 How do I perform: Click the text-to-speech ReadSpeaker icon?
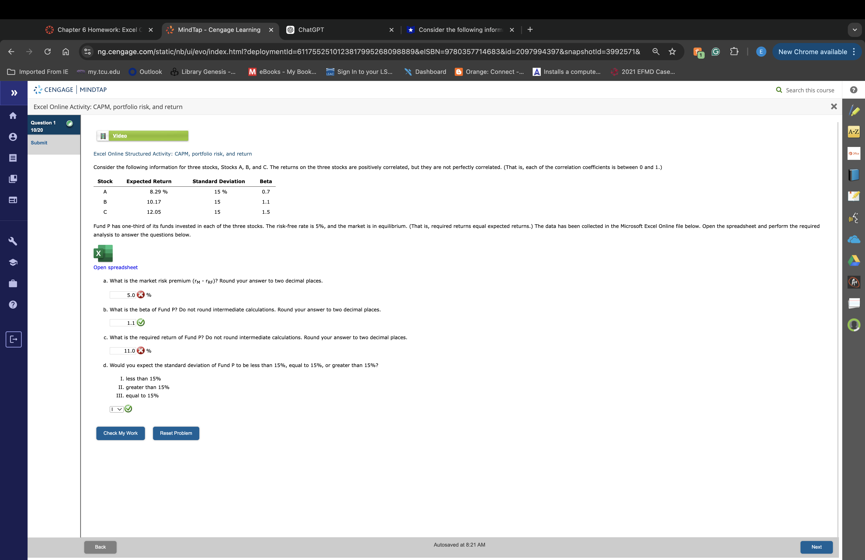point(854,218)
